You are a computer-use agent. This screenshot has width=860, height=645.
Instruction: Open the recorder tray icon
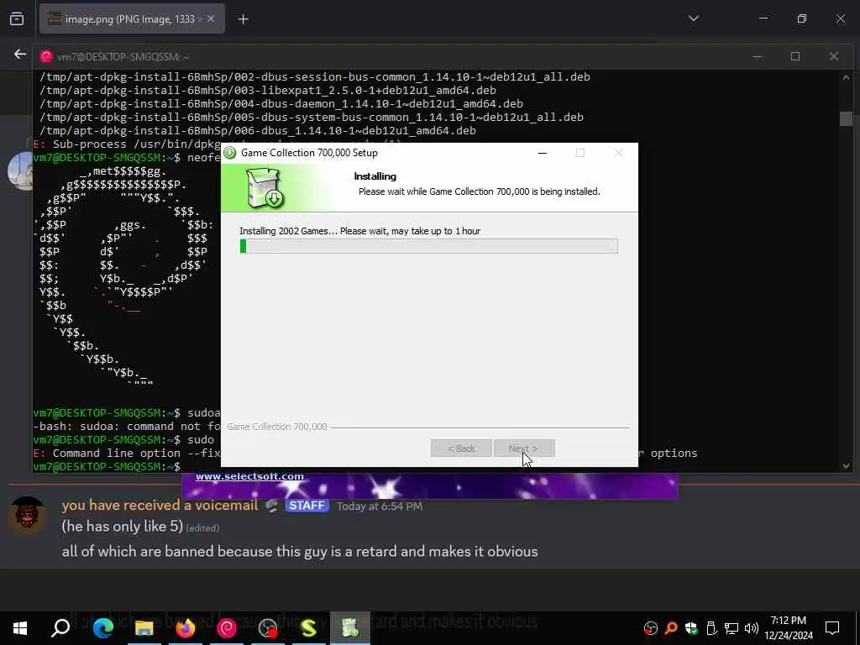tap(651, 628)
